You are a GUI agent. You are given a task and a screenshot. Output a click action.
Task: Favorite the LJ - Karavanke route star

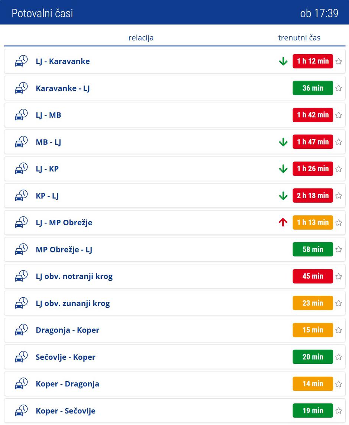[339, 61]
